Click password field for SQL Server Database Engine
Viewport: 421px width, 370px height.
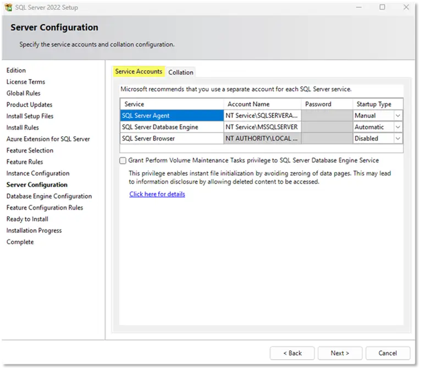(x=327, y=127)
